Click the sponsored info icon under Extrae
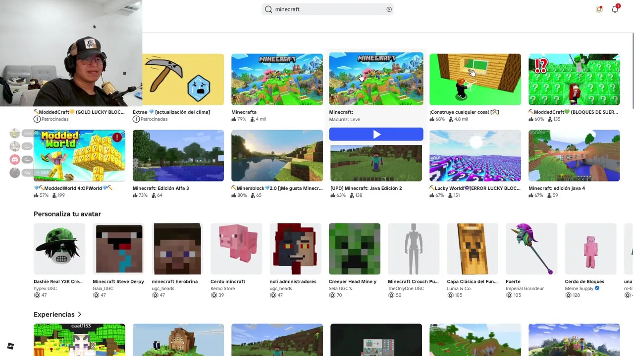634x356 pixels. pyautogui.click(x=136, y=119)
